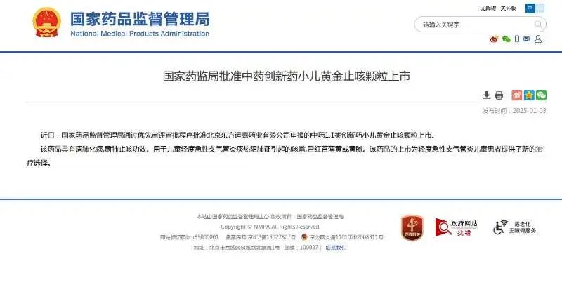Open the 联系我们 footer link
562x294 pixels.
pyautogui.click(x=336, y=248)
